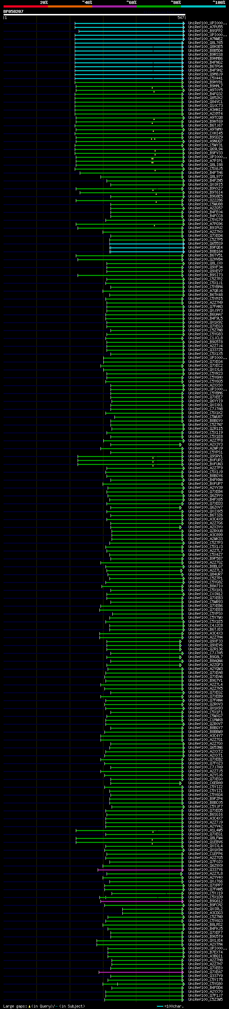Open hit UniRef100_B9SFP2
Viewport: 229px width, 1009px height.
click(x=205, y=31)
